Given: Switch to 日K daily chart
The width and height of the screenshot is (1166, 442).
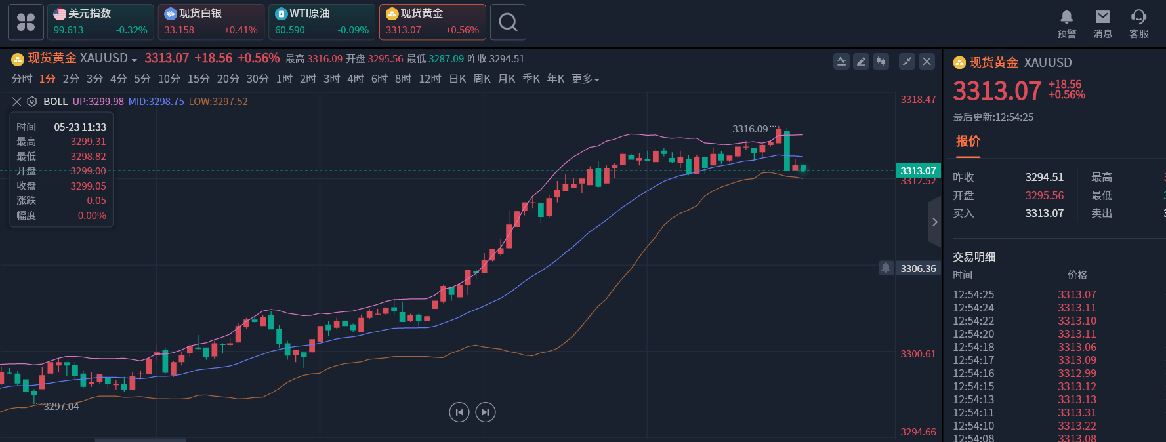Looking at the screenshot, I should [x=457, y=79].
